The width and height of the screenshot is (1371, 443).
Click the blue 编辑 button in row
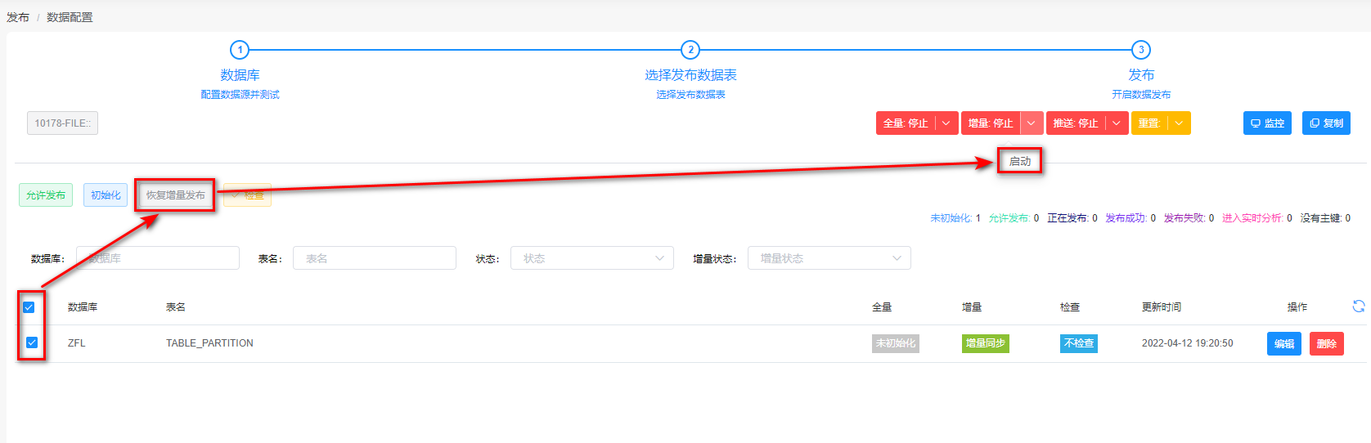click(1283, 343)
